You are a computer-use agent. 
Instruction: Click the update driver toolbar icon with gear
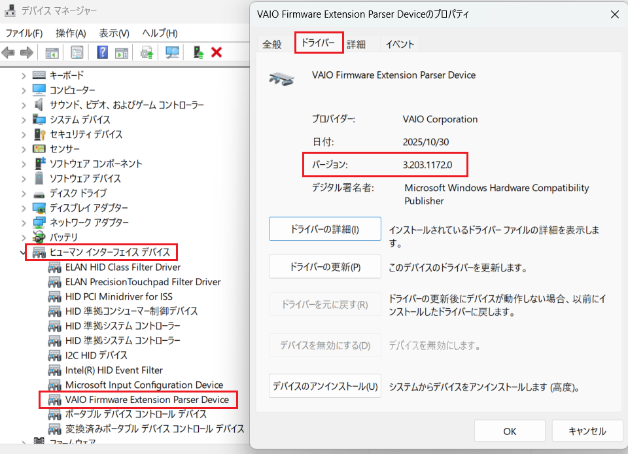pos(147,52)
